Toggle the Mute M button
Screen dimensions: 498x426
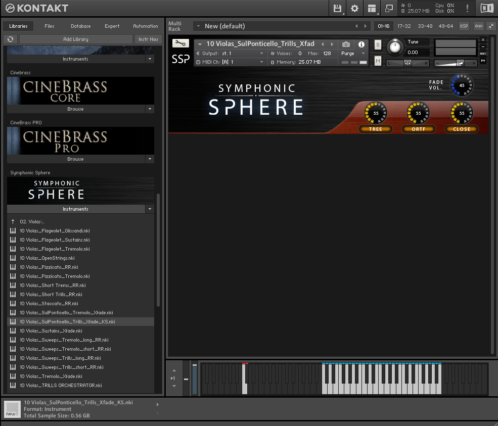coord(378,61)
